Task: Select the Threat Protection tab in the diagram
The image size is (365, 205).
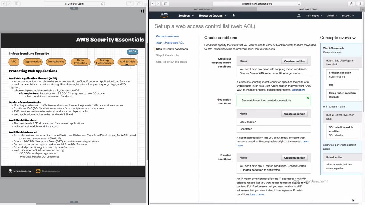Action: (80, 61)
